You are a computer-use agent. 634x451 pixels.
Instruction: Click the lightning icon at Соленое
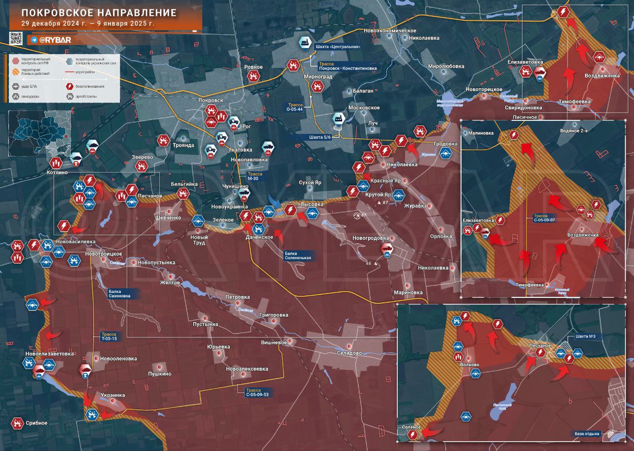pyautogui.click(x=413, y=435)
